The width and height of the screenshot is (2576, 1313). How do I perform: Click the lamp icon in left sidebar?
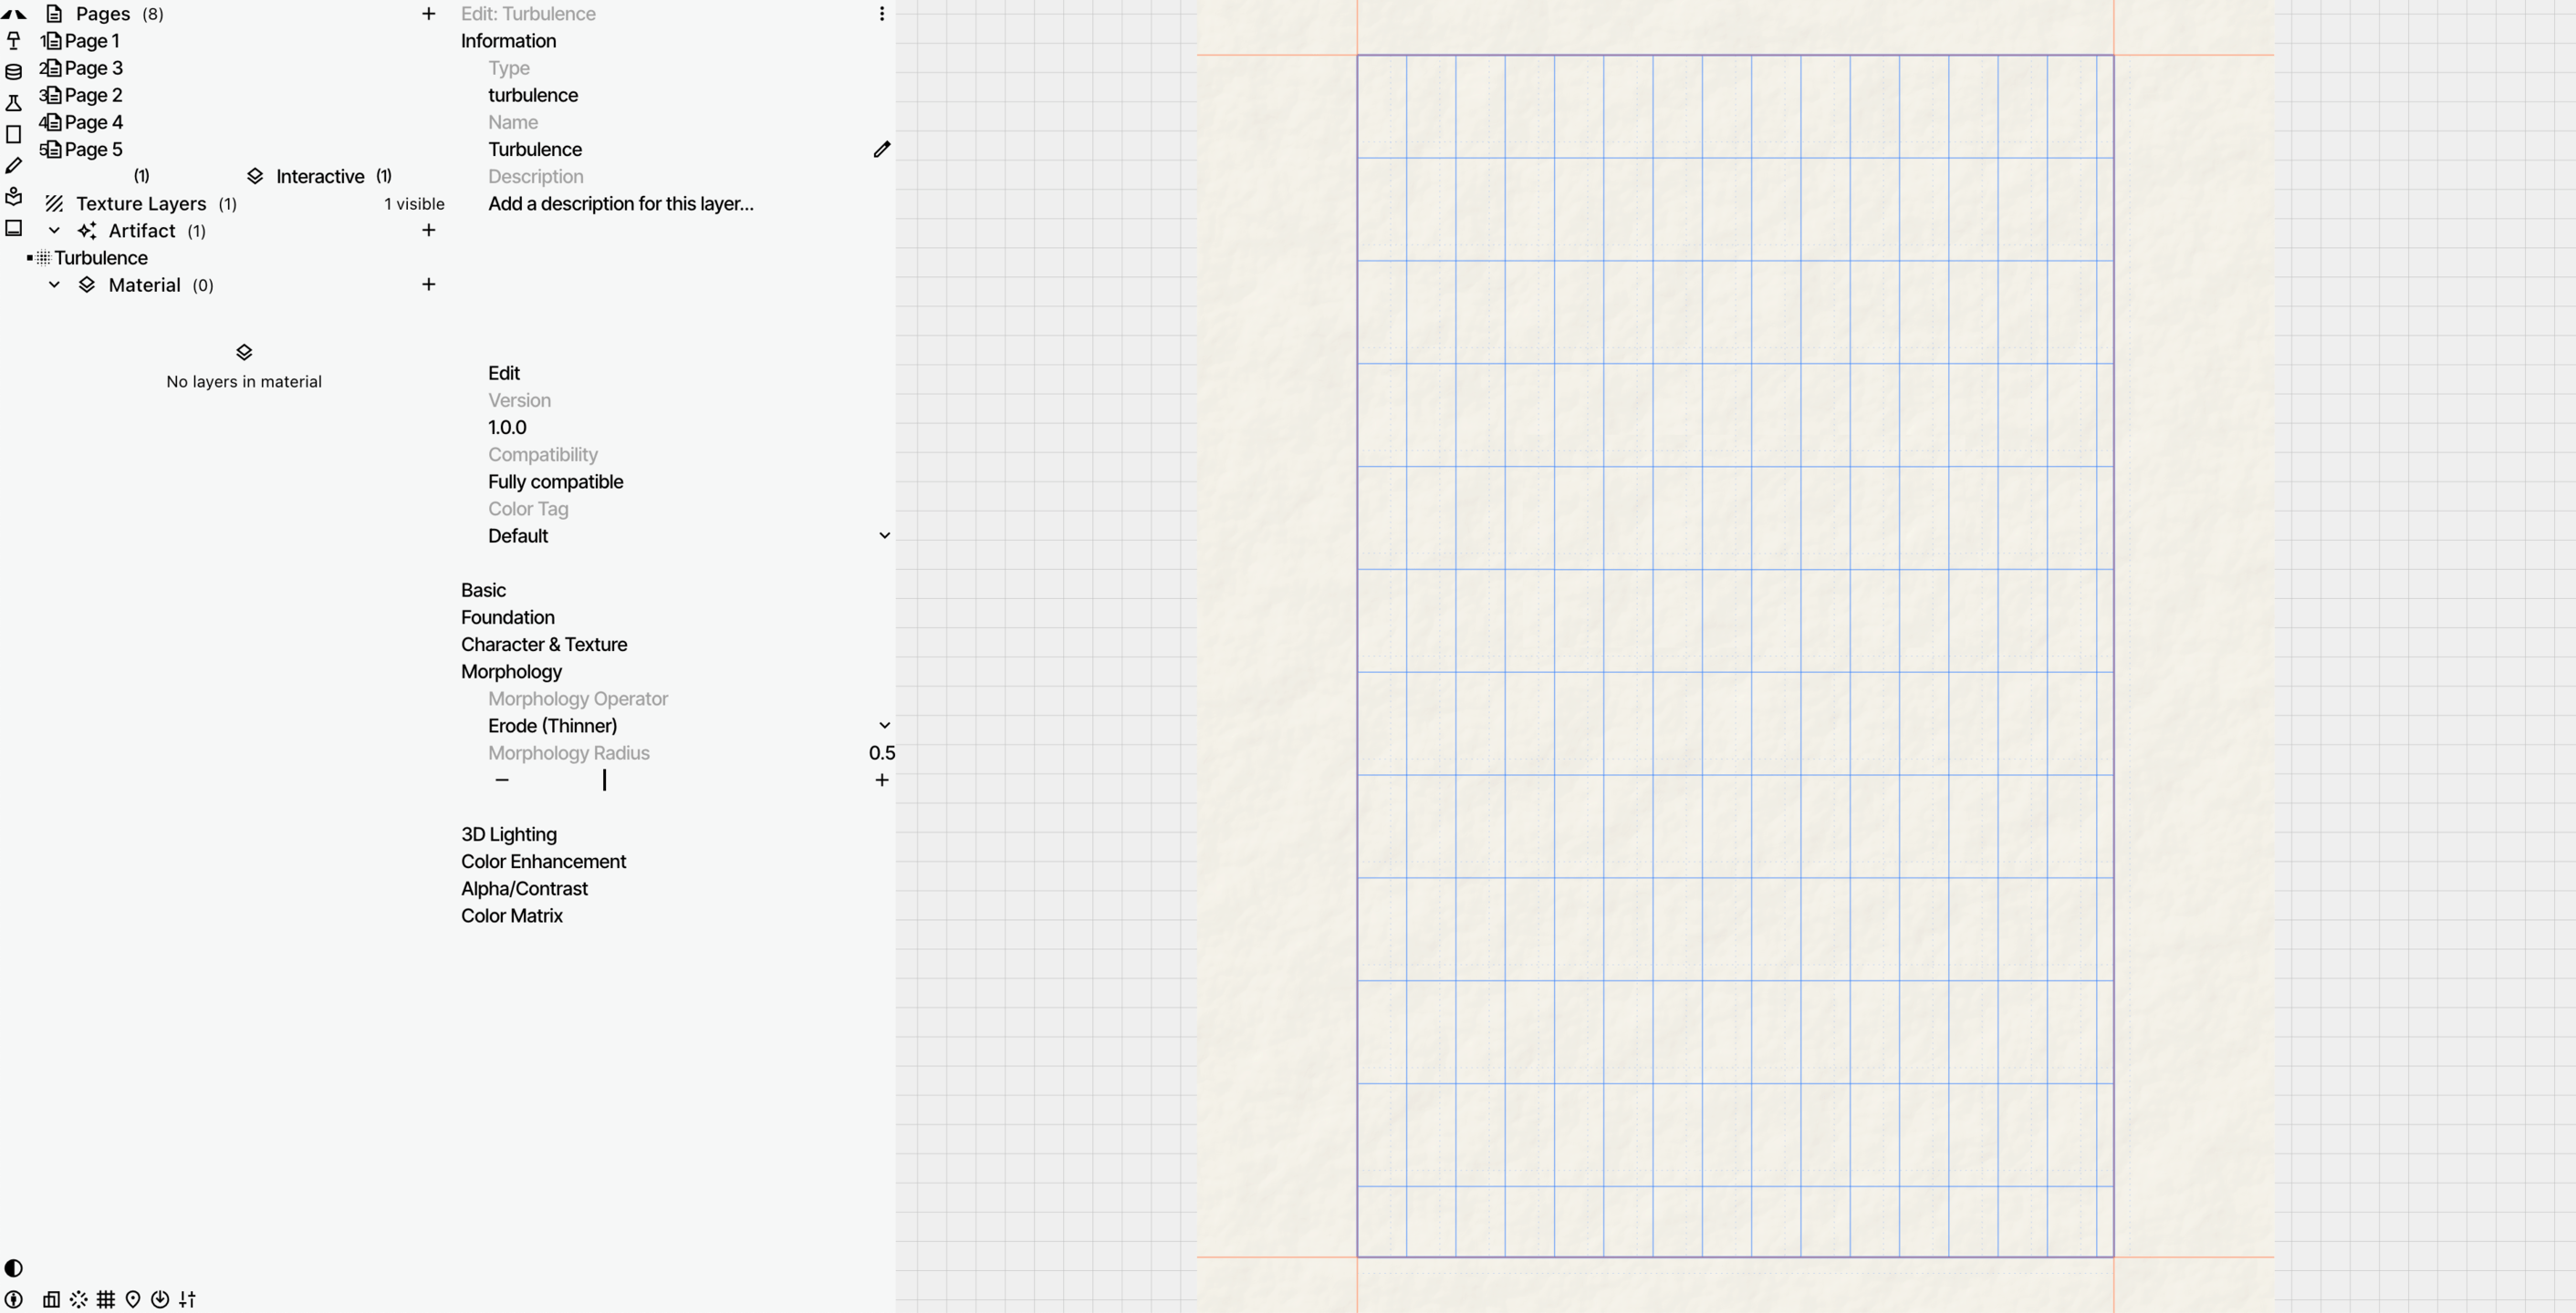pyautogui.click(x=14, y=41)
